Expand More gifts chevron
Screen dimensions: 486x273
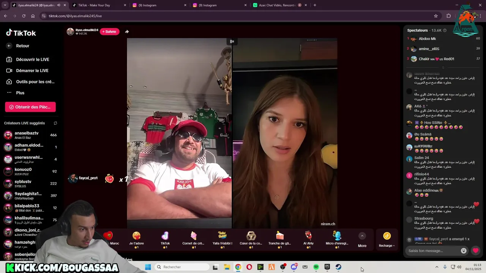(362, 236)
